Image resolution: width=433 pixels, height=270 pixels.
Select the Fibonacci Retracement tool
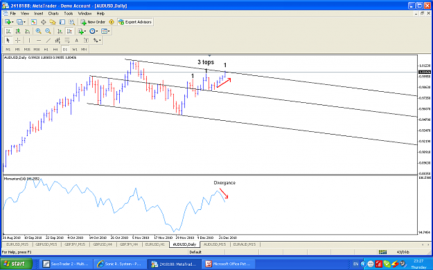(x=67, y=41)
